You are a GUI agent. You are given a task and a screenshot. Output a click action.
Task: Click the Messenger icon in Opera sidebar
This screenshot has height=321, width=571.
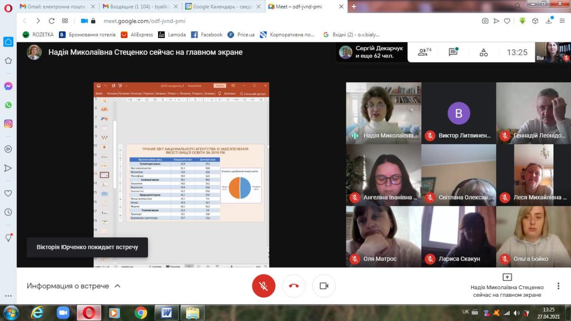[8, 86]
